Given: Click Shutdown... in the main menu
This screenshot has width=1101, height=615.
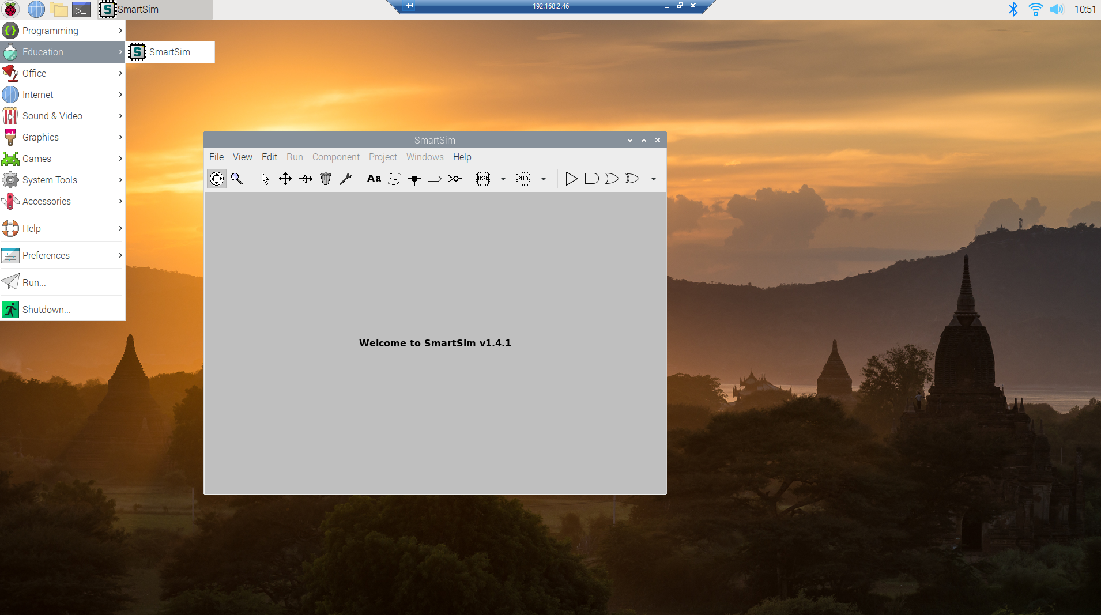Looking at the screenshot, I should coord(62,310).
